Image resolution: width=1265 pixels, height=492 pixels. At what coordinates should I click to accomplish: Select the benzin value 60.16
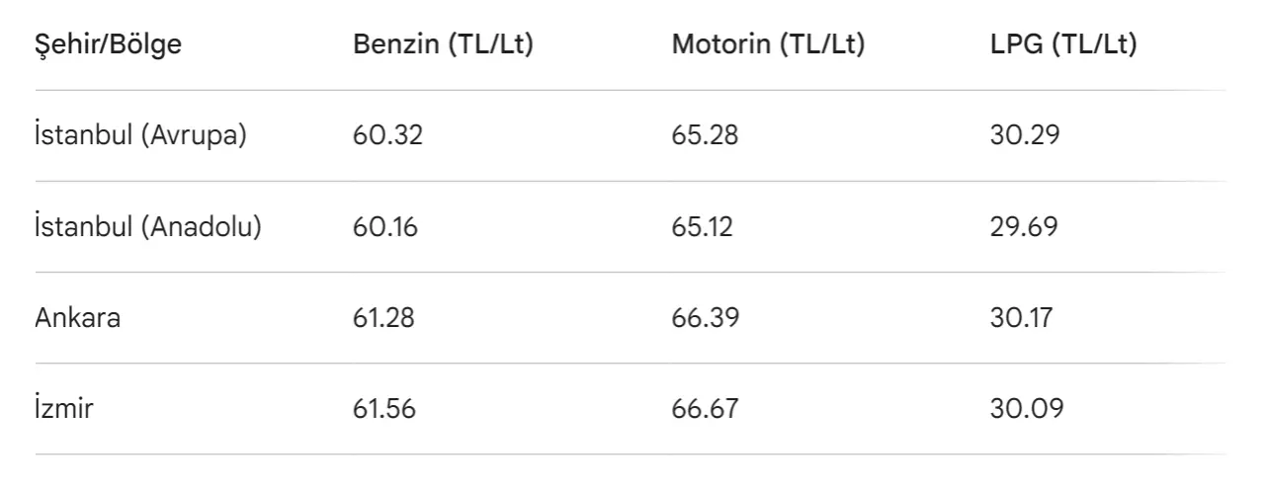coord(385,226)
